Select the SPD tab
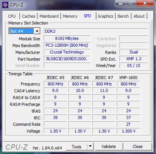Viewport: 156px width, 154px height. [x=87, y=16]
